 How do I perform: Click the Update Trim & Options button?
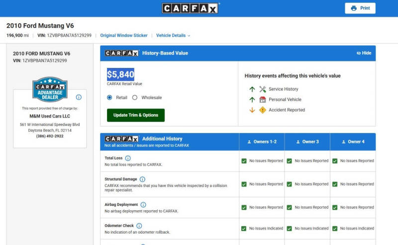(x=136, y=115)
